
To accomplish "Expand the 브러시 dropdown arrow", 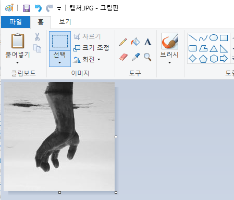I will [169, 62].
